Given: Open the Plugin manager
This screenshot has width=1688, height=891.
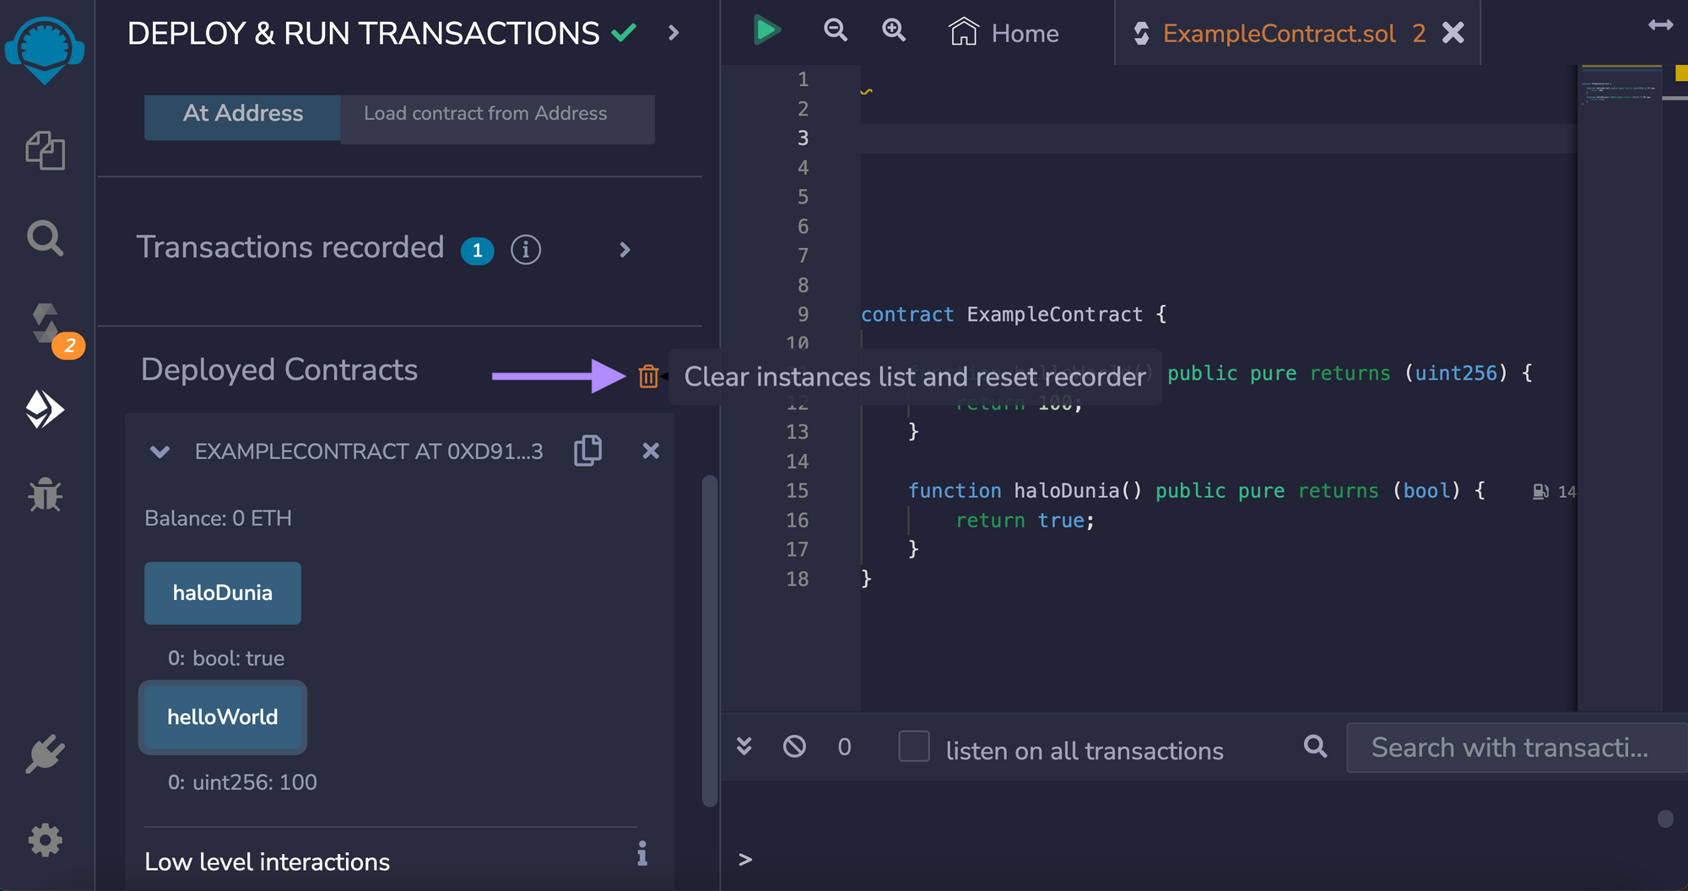Looking at the screenshot, I should (x=46, y=753).
